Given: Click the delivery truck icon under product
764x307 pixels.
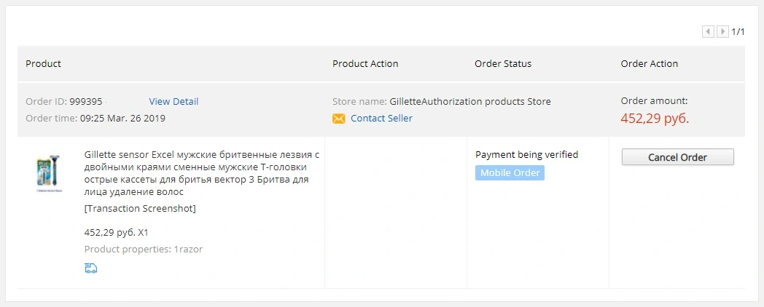Looking at the screenshot, I should 90,268.
